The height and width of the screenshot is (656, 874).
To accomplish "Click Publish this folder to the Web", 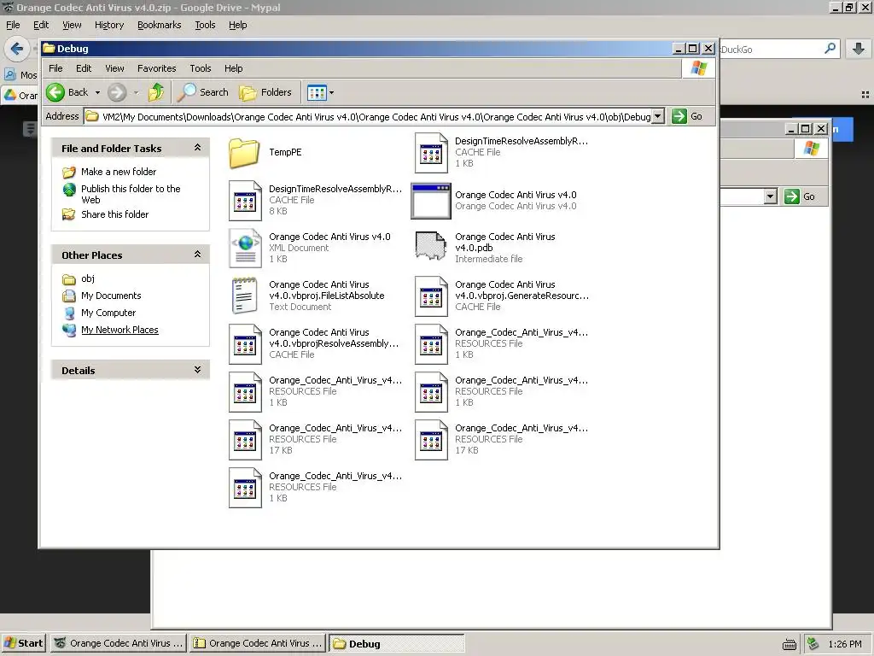I will 131,194.
